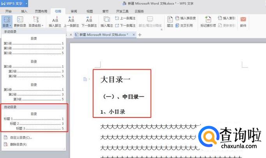Choose the three-level manual TOC template
Viewport: 266px width, 158px height.
click(34, 92)
